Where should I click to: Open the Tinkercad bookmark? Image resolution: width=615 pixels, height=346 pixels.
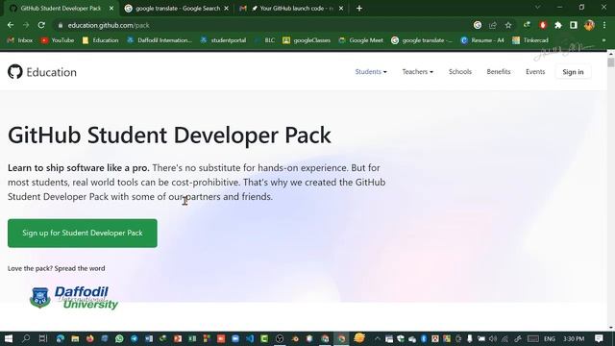point(530,40)
